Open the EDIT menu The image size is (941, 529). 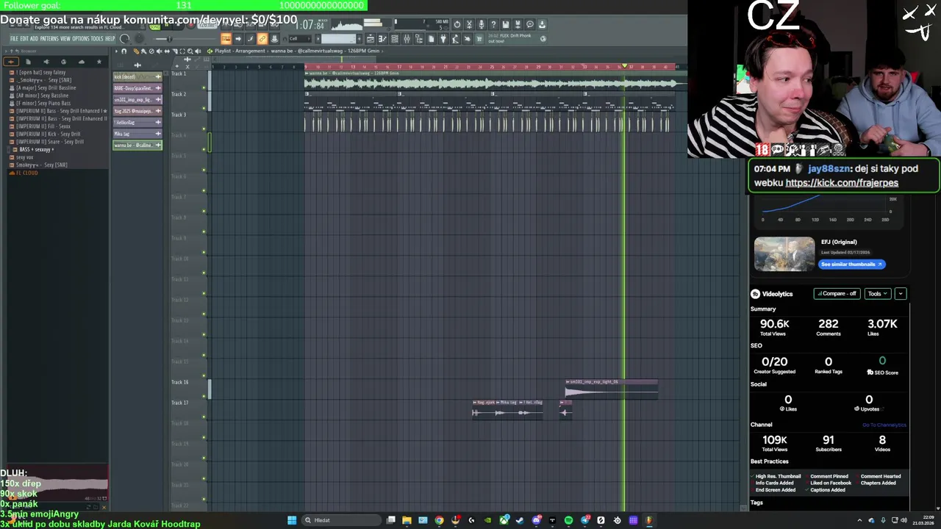pos(24,38)
